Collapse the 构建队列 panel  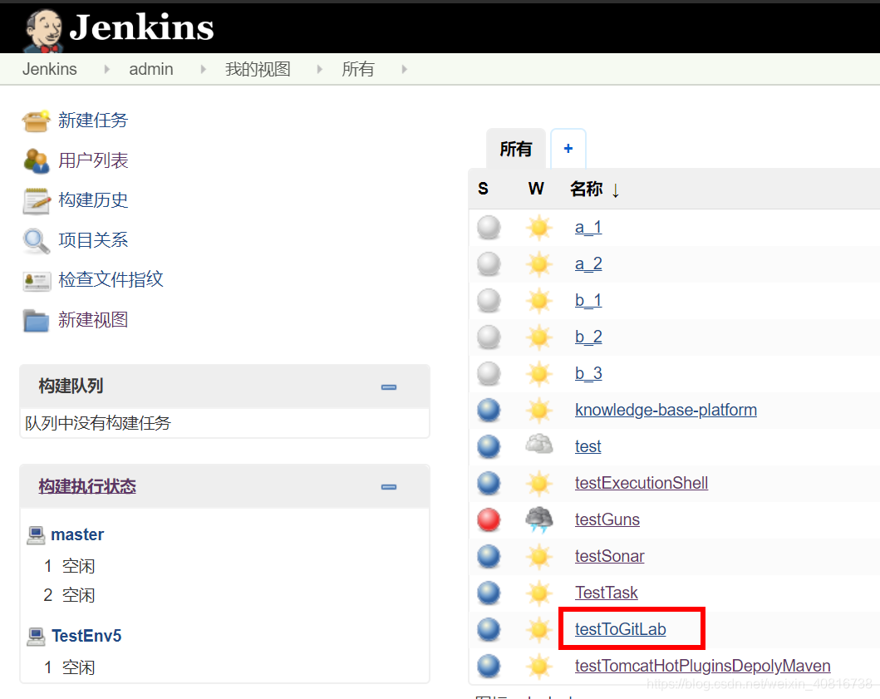[389, 386]
